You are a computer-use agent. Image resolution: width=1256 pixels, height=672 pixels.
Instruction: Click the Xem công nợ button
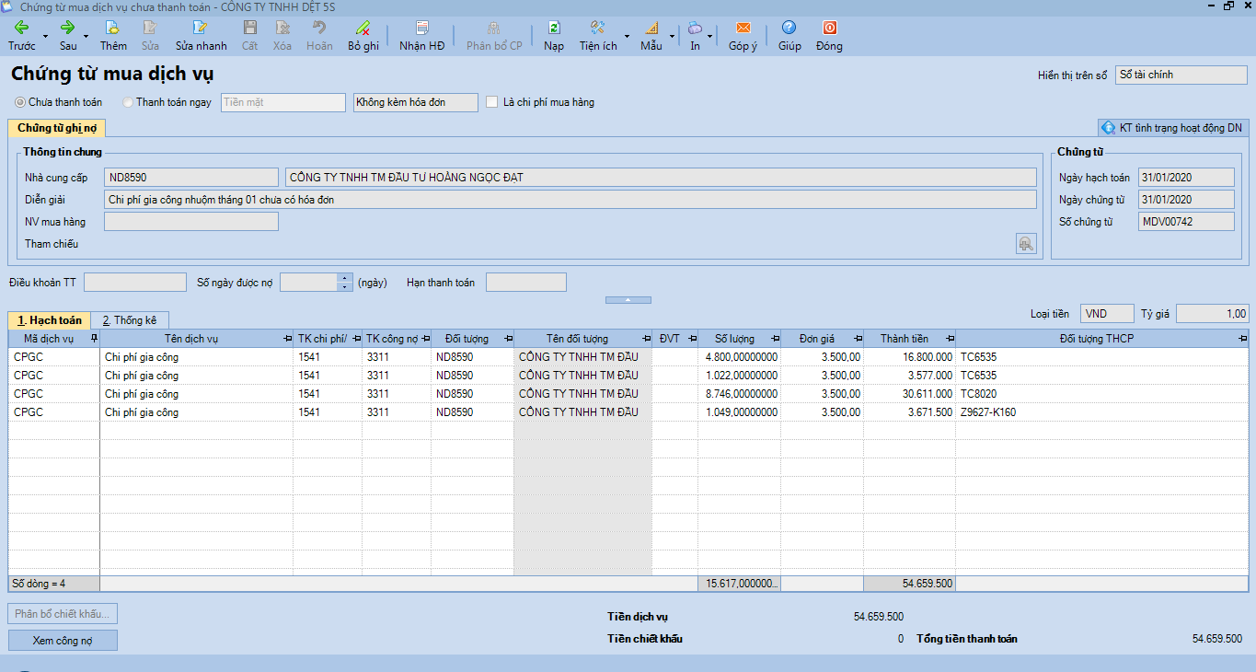63,640
